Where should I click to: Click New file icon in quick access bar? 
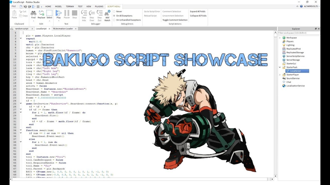pyautogui.click(x=21, y=6)
